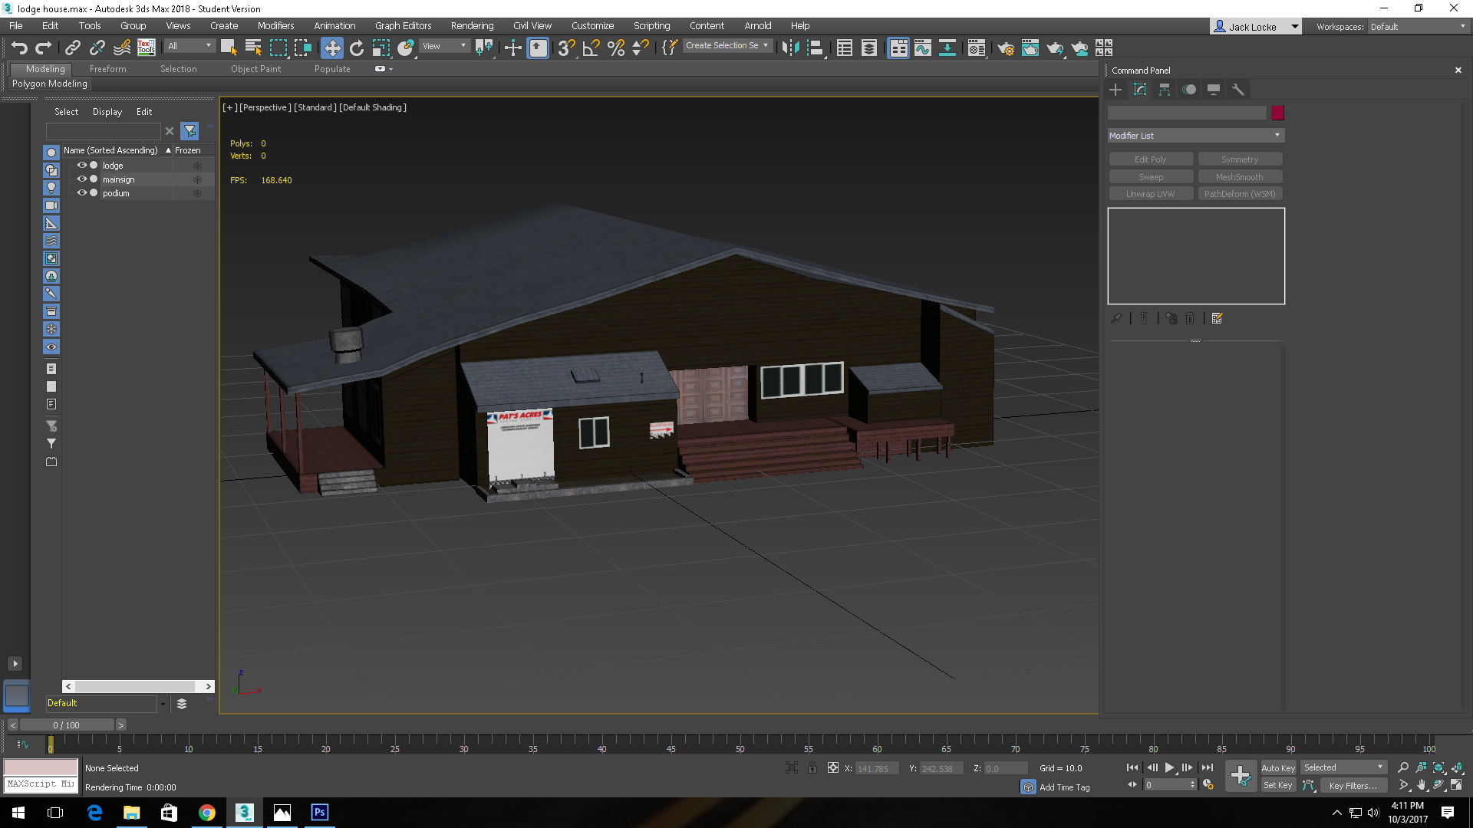Open the Align tool
Screen dimensions: 1473x828
point(816,48)
